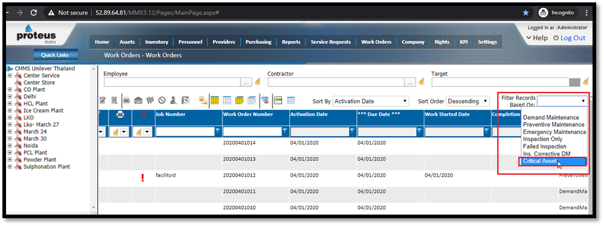Expand the Sulphonation Plant tree node
Screen dimensions: 604x226
pyautogui.click(x=10, y=167)
